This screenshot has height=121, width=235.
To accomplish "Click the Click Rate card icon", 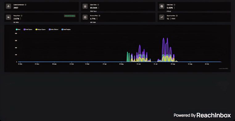I will [x=162, y=6].
